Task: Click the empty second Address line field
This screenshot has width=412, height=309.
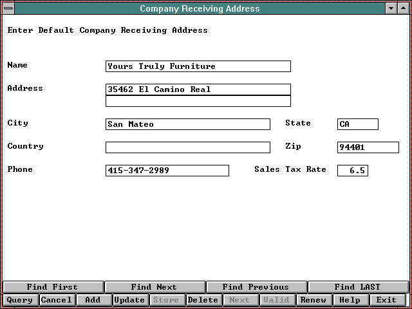Action: point(198,101)
